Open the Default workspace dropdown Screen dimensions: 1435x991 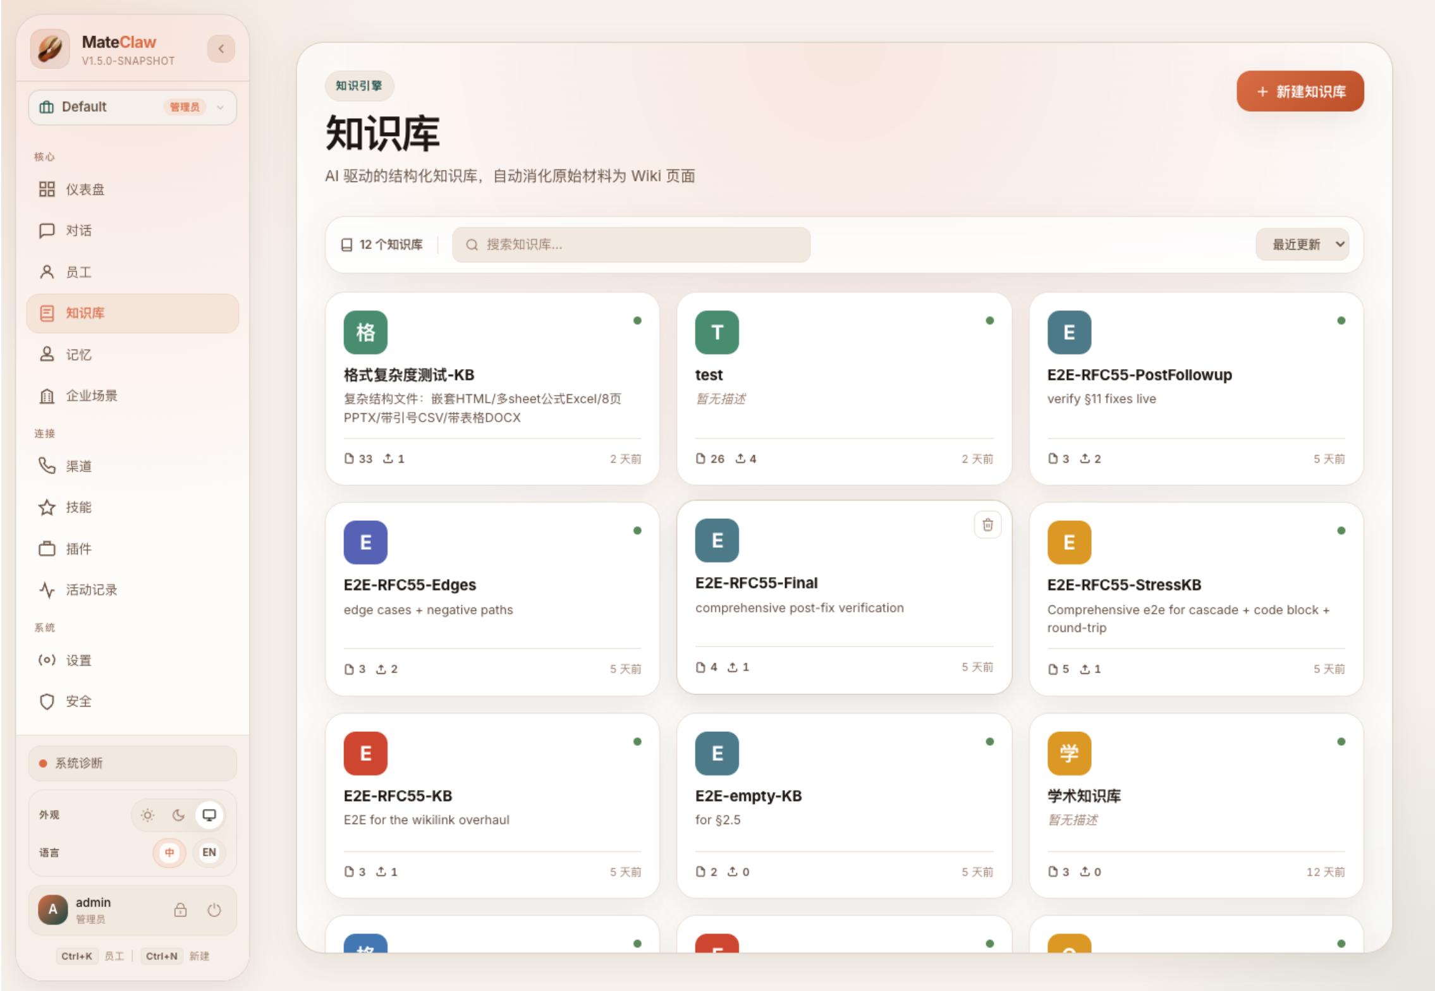[132, 107]
